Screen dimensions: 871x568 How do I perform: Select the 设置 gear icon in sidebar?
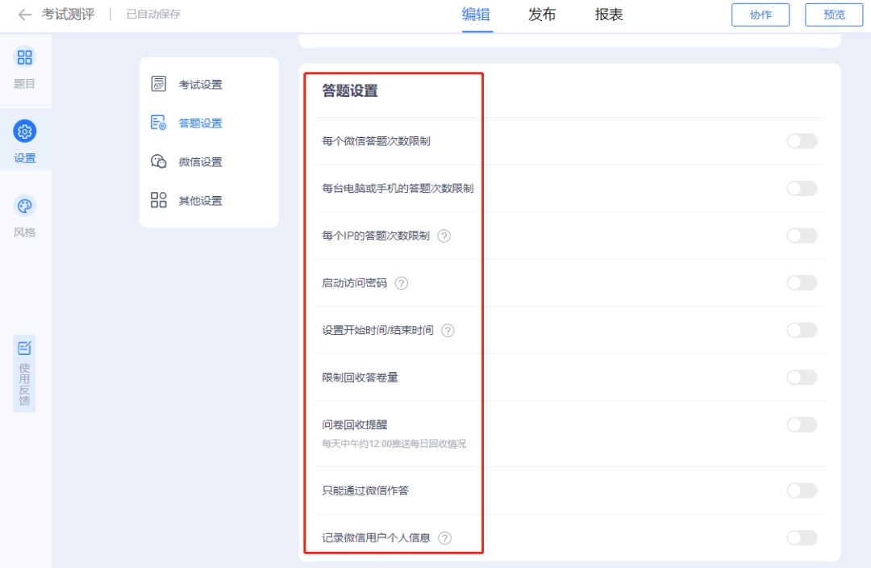point(24,132)
